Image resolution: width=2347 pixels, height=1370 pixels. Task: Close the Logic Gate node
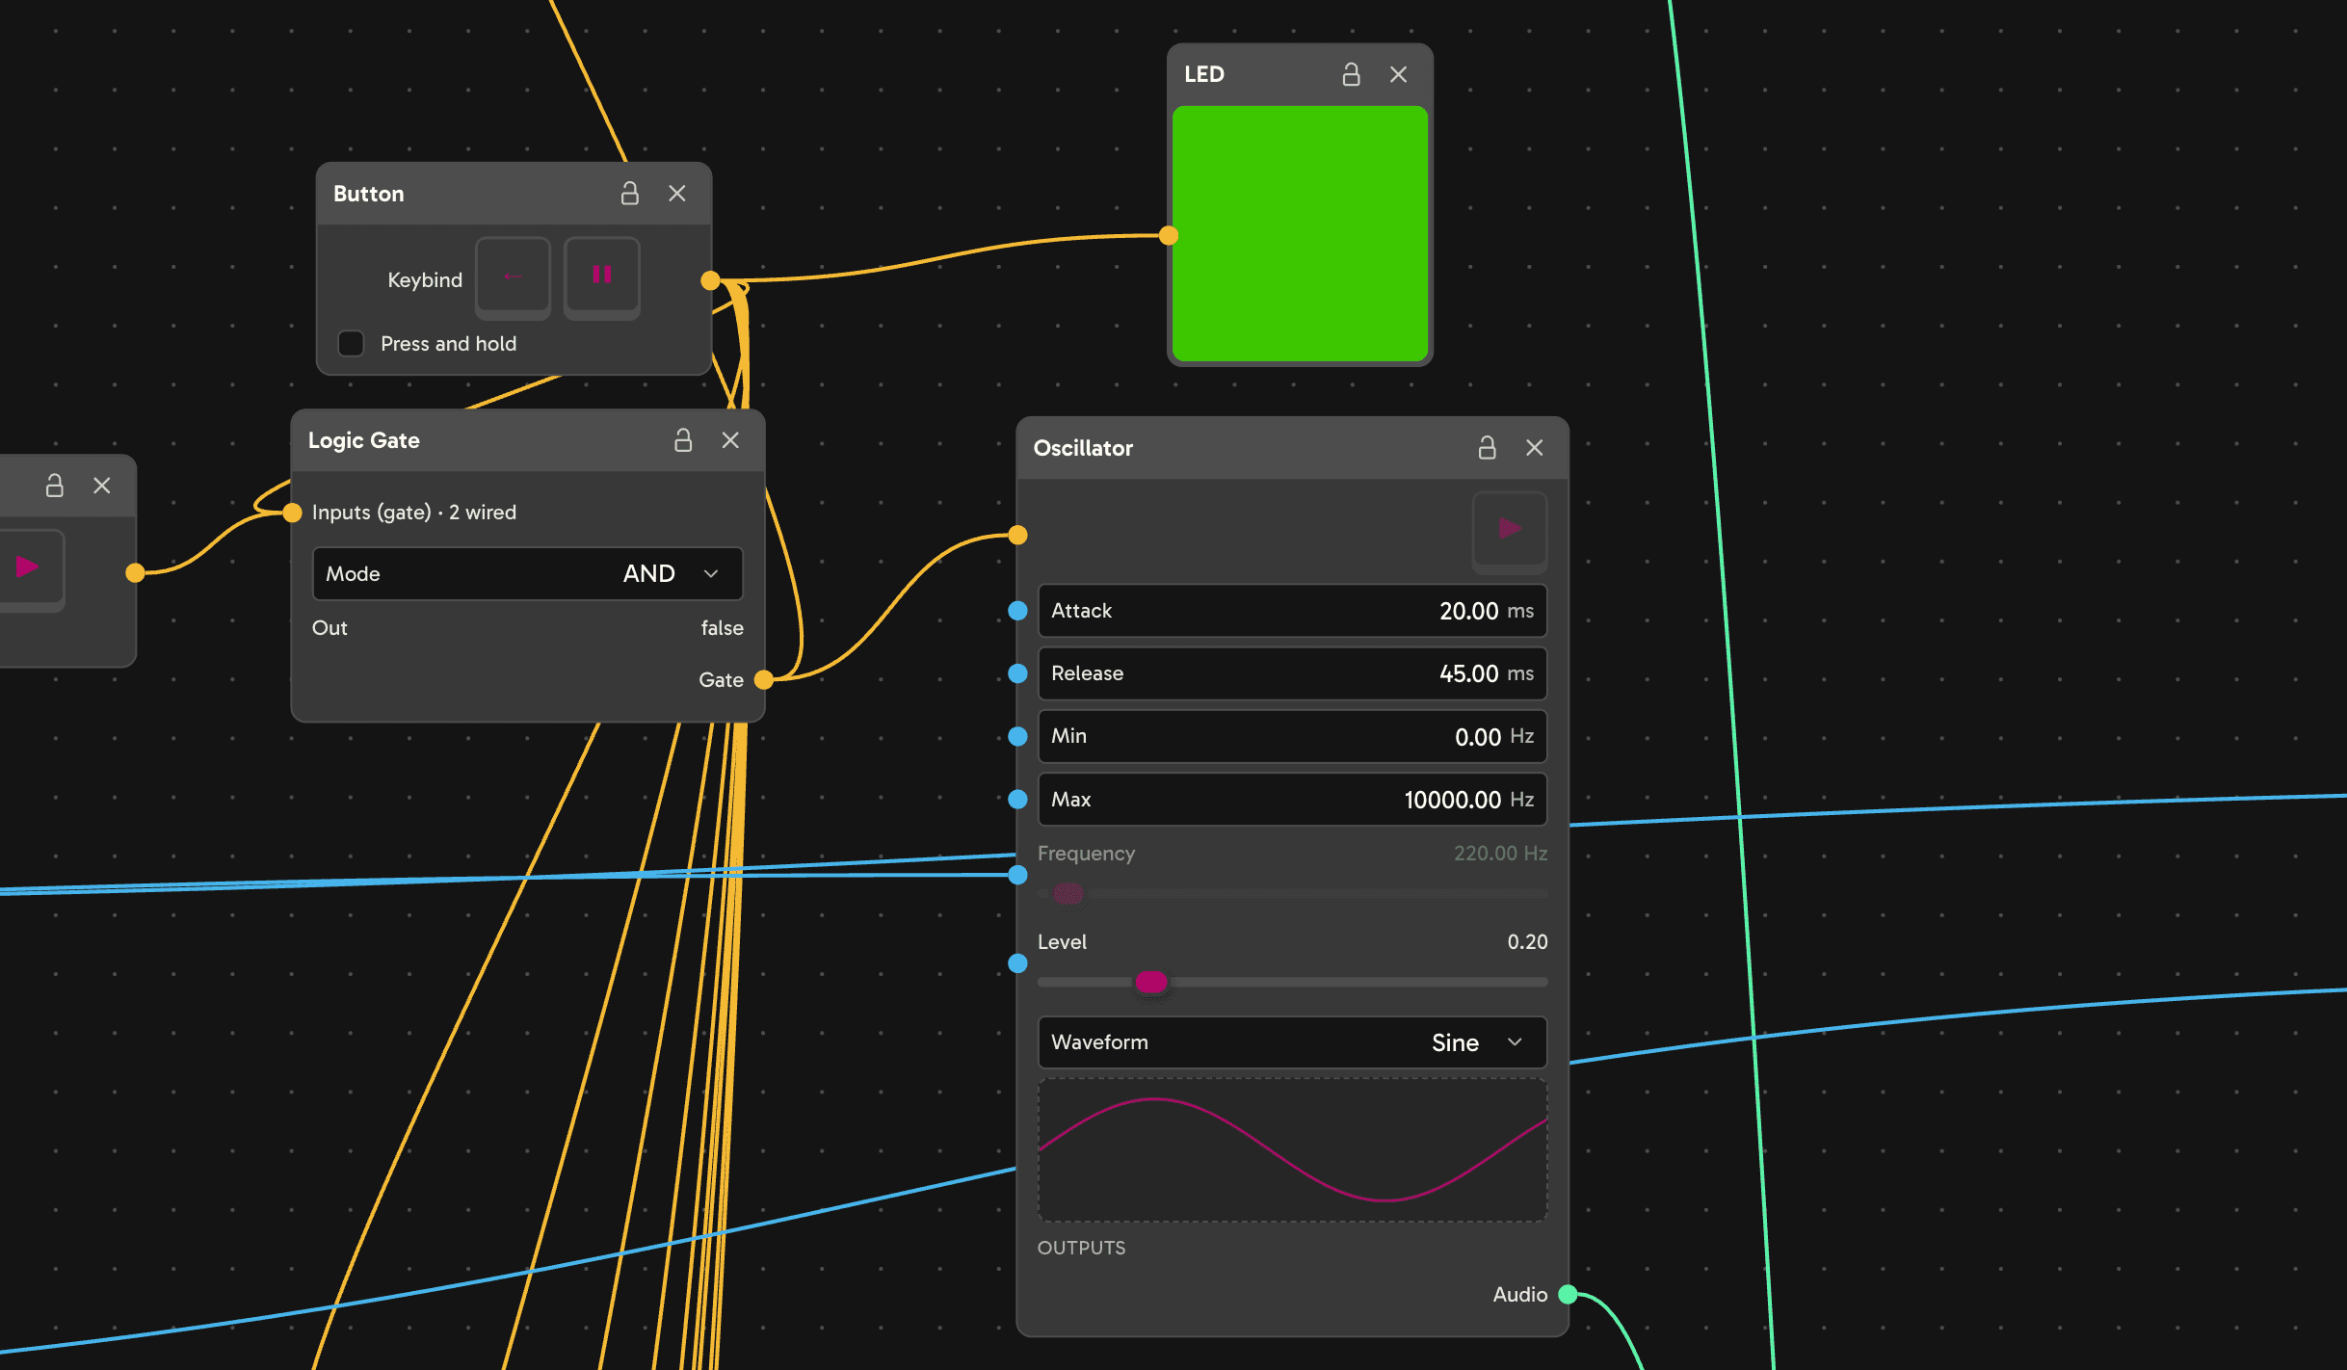pyautogui.click(x=730, y=440)
